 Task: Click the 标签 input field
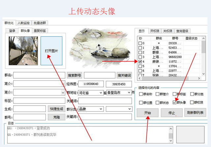click(39, 101)
